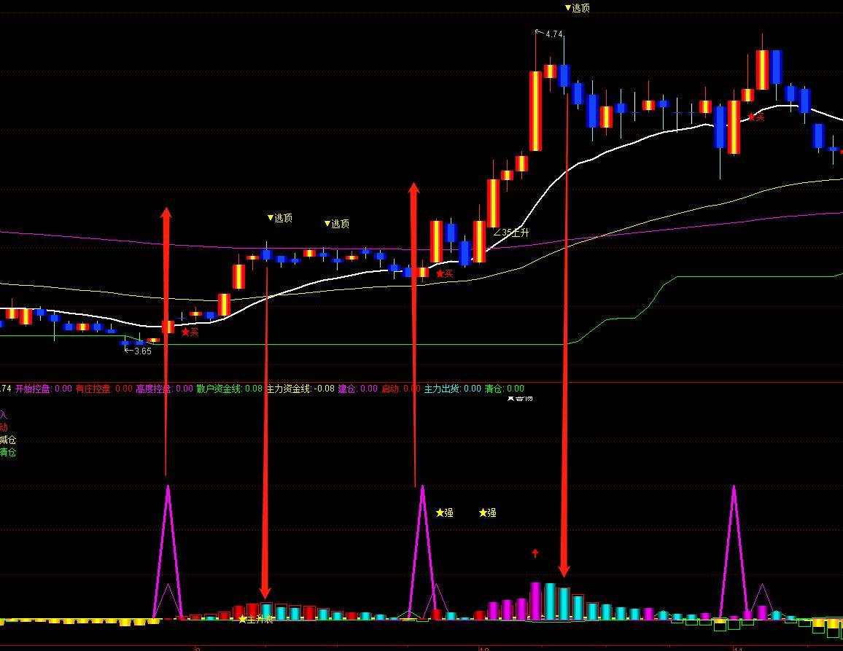Click the 逃顶 marker above the 4.74 peak
843x651 pixels.
coord(578,8)
